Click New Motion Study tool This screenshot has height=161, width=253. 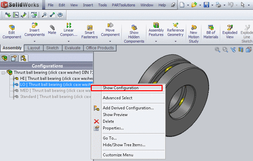tap(194, 34)
